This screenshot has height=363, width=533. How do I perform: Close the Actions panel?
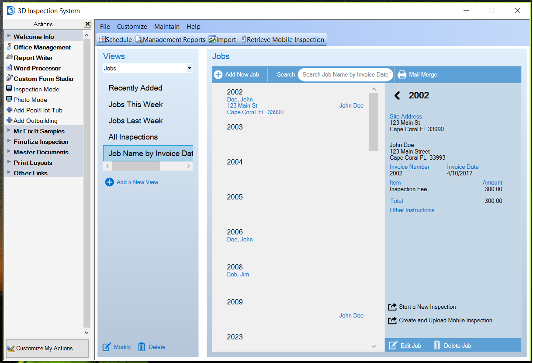point(87,24)
